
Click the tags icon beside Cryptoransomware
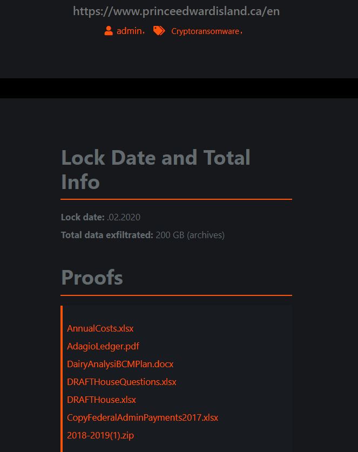159,31
